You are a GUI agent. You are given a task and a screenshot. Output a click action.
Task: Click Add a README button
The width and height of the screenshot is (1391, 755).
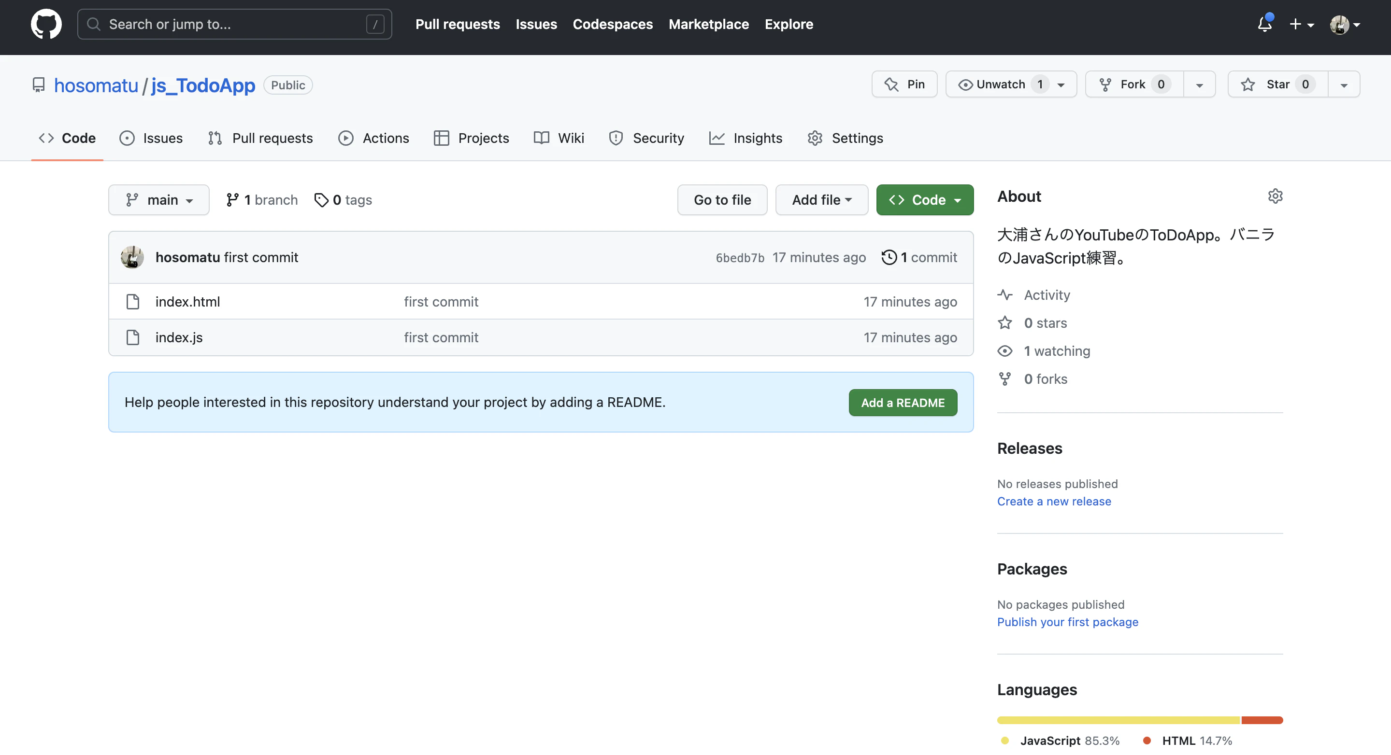[903, 403]
